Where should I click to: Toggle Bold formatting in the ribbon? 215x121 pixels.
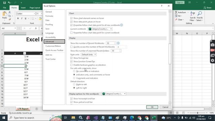click(18, 18)
